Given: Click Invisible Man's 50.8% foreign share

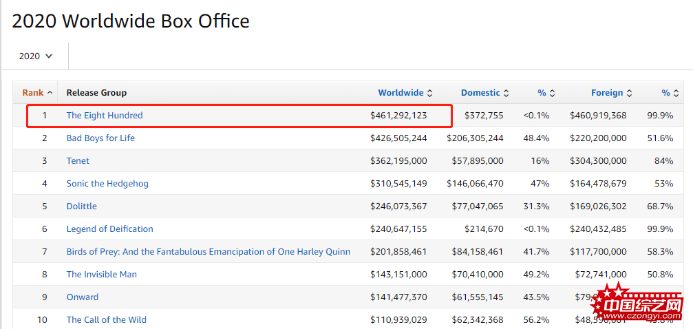Looking at the screenshot, I should coord(660,274).
